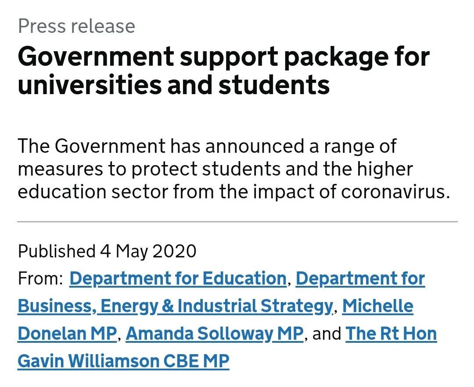The image size is (474, 387).
Task: Click the word "Government" in the bold headline
Action: click(96, 57)
